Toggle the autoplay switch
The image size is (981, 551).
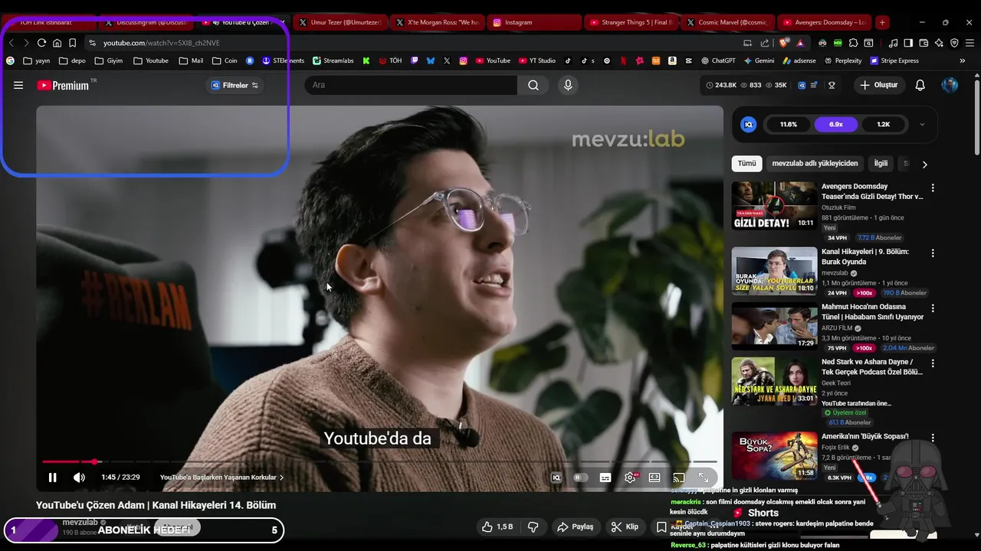[581, 478]
